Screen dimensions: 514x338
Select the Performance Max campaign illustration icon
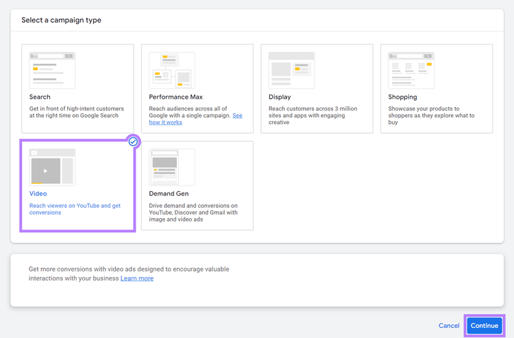172,70
